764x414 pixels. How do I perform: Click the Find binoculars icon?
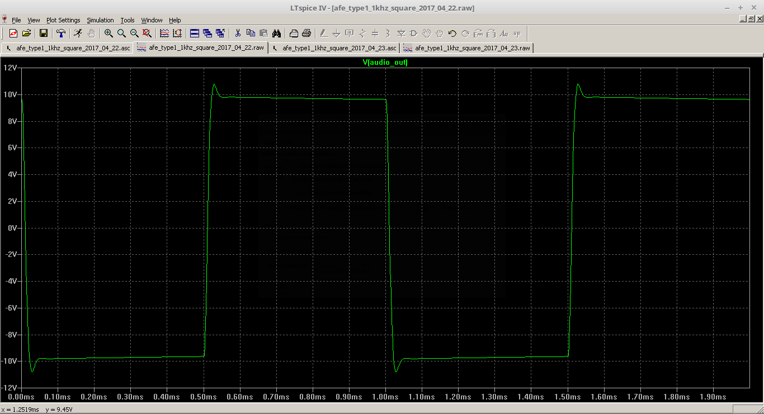tap(276, 34)
